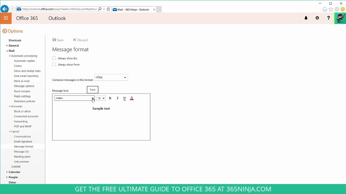Open Block or allow settings
This screenshot has width=346, height=194.
tap(22, 111)
